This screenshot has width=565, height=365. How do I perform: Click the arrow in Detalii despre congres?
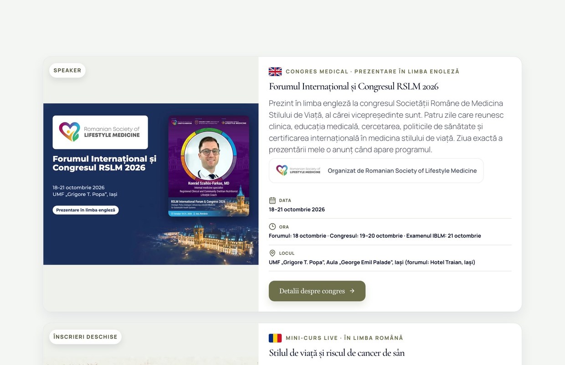pos(352,291)
